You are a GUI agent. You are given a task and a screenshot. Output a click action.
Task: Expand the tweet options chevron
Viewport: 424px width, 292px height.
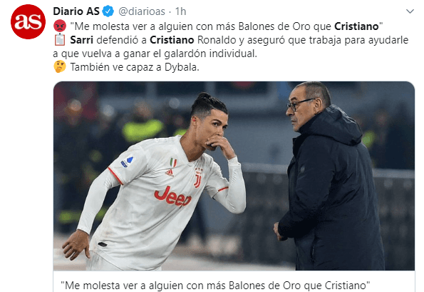click(410, 11)
